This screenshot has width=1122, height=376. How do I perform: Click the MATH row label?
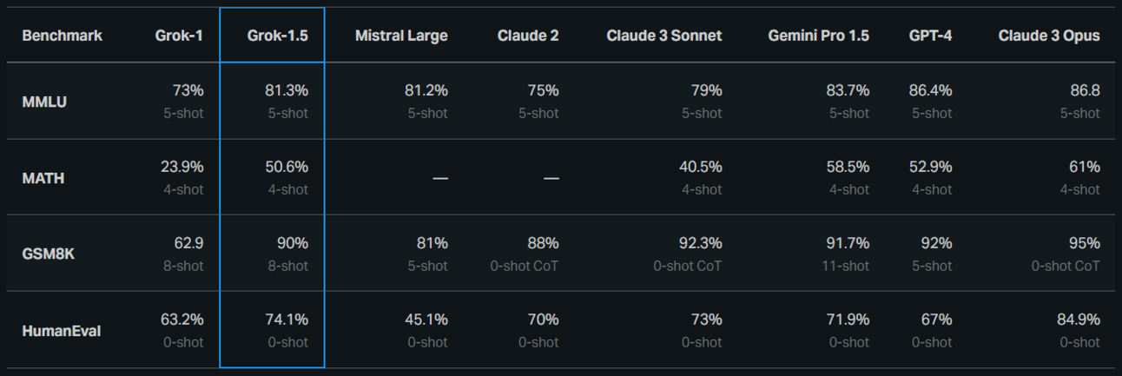pos(43,178)
